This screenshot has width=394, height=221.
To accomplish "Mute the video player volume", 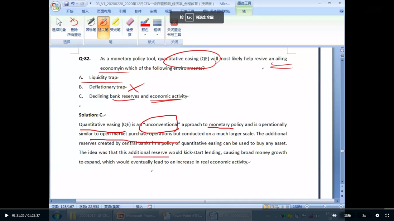I will (335, 216).
